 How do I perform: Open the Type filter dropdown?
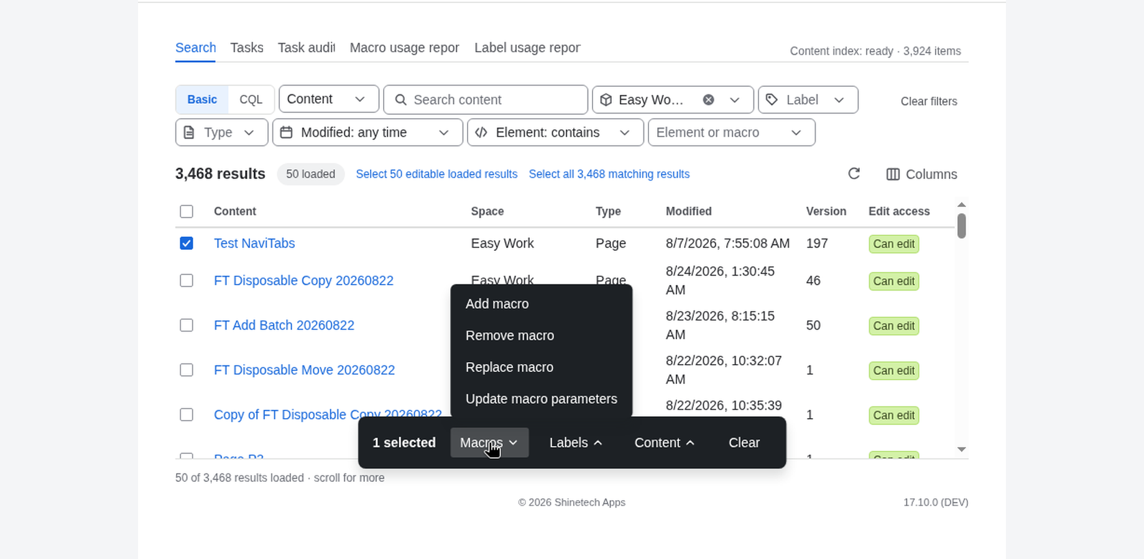pos(222,132)
